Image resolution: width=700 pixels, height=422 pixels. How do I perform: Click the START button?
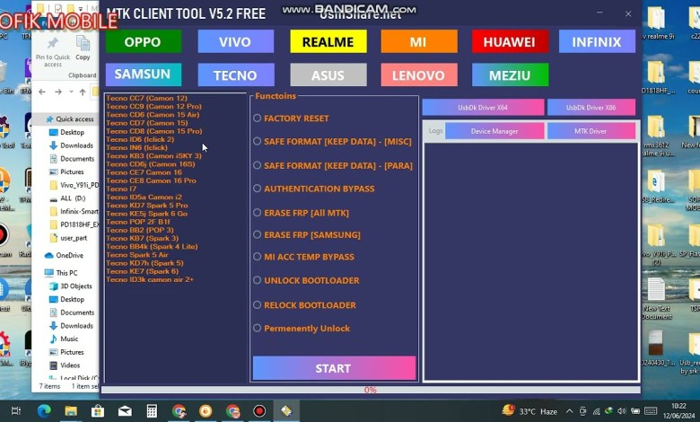[x=334, y=368]
